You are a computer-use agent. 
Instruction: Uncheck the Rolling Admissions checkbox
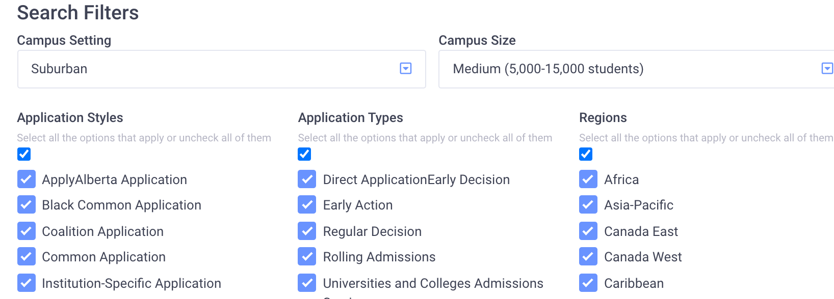click(x=307, y=257)
